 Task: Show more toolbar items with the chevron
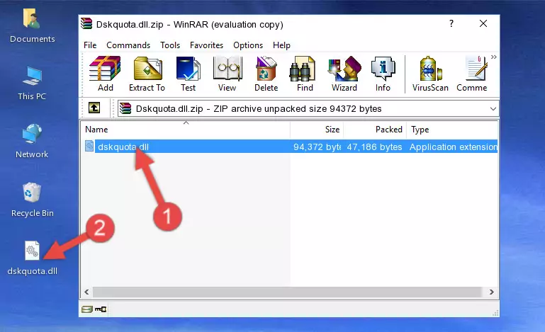pyautogui.click(x=493, y=57)
